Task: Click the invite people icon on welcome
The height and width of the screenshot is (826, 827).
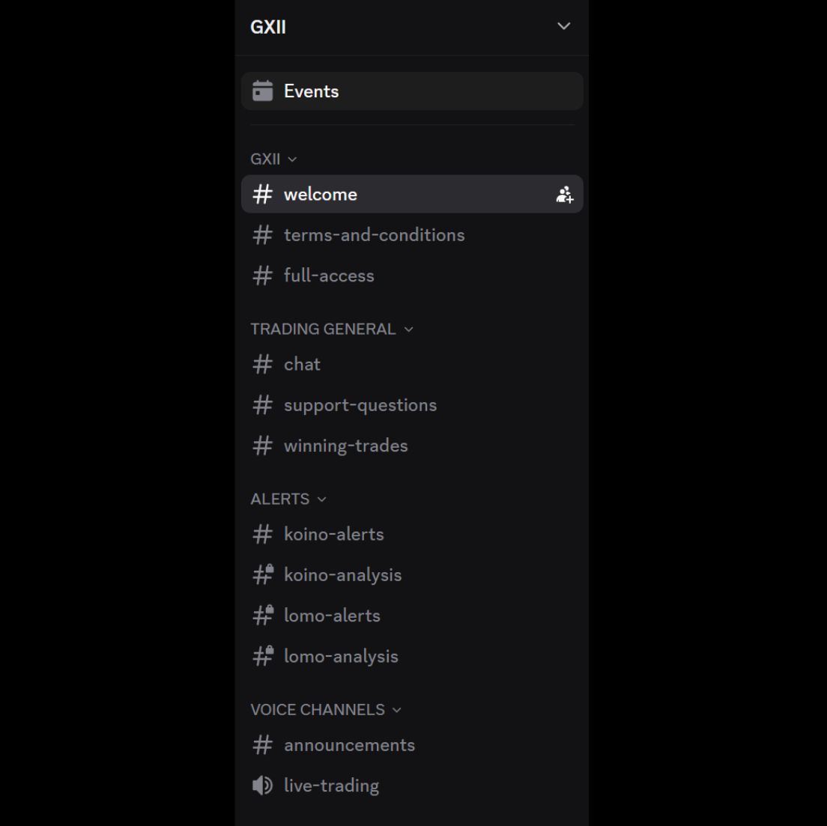Action: click(x=564, y=195)
